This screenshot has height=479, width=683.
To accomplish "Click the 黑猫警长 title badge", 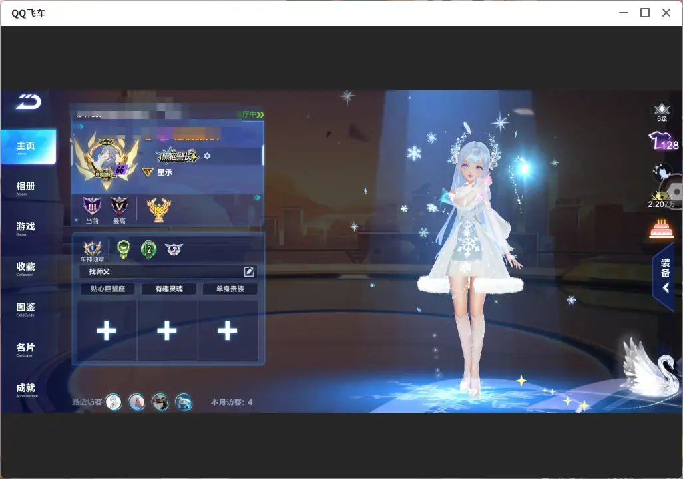I will coord(178,156).
